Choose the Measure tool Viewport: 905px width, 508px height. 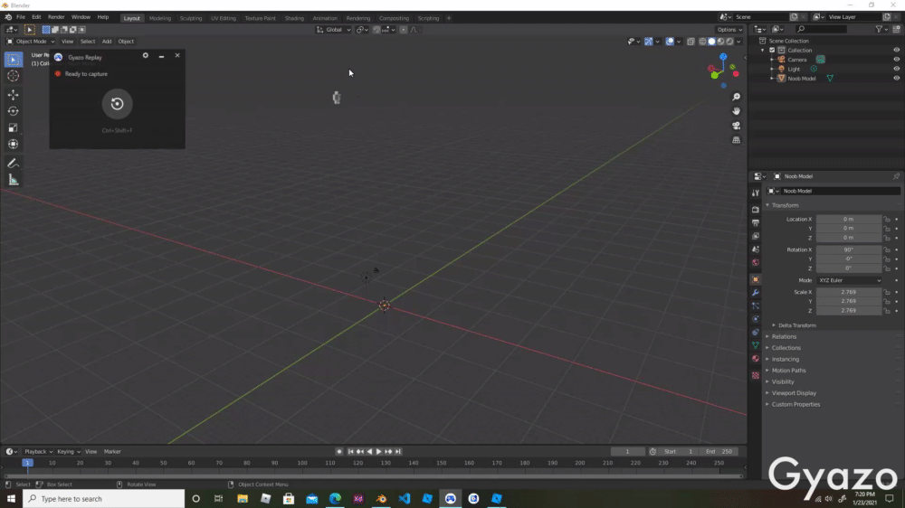[x=14, y=180]
